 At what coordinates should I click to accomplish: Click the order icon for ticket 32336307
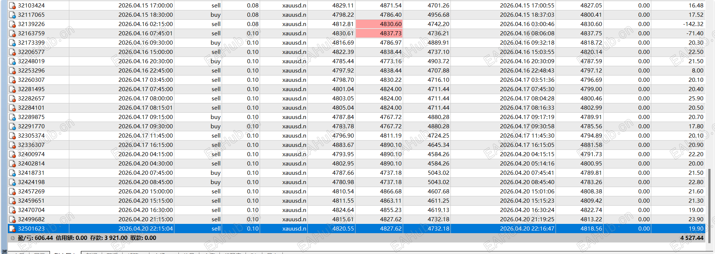12,145
